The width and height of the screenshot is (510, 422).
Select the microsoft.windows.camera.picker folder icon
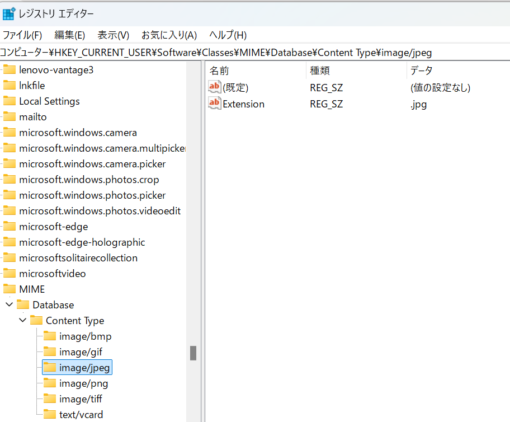[10, 163]
